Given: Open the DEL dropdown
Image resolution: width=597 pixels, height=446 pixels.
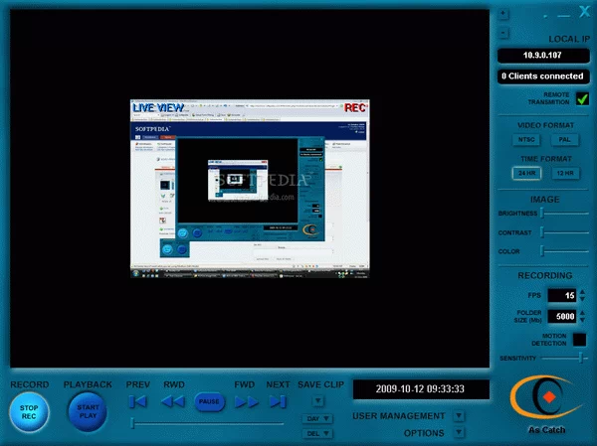Looking at the screenshot, I should [x=317, y=433].
